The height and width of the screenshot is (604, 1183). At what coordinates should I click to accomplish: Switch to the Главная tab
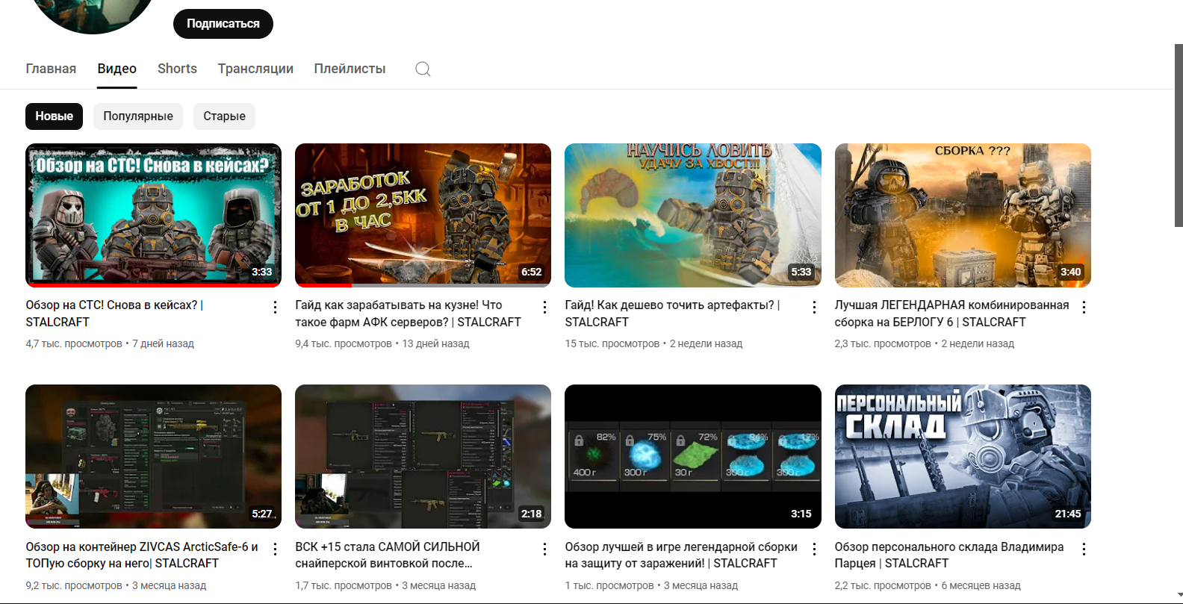coord(51,69)
